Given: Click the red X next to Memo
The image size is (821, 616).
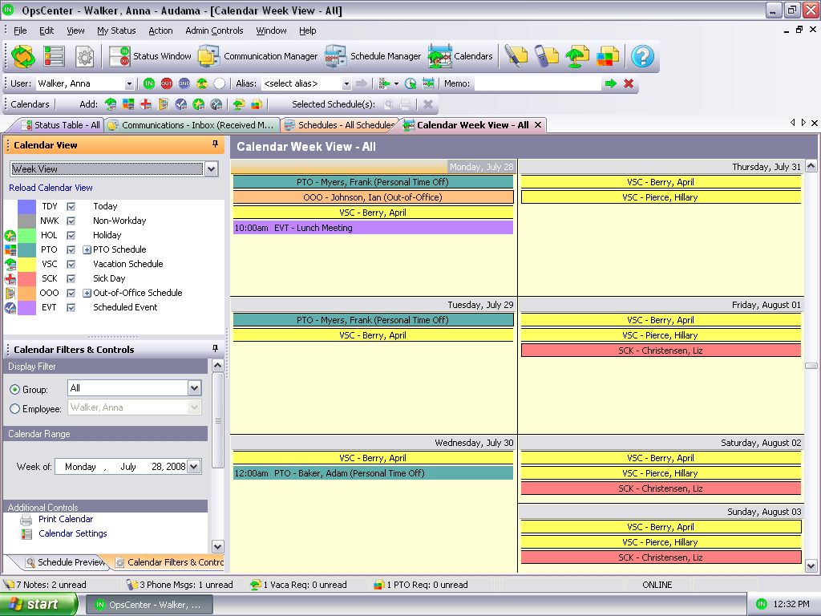Looking at the screenshot, I should (629, 83).
